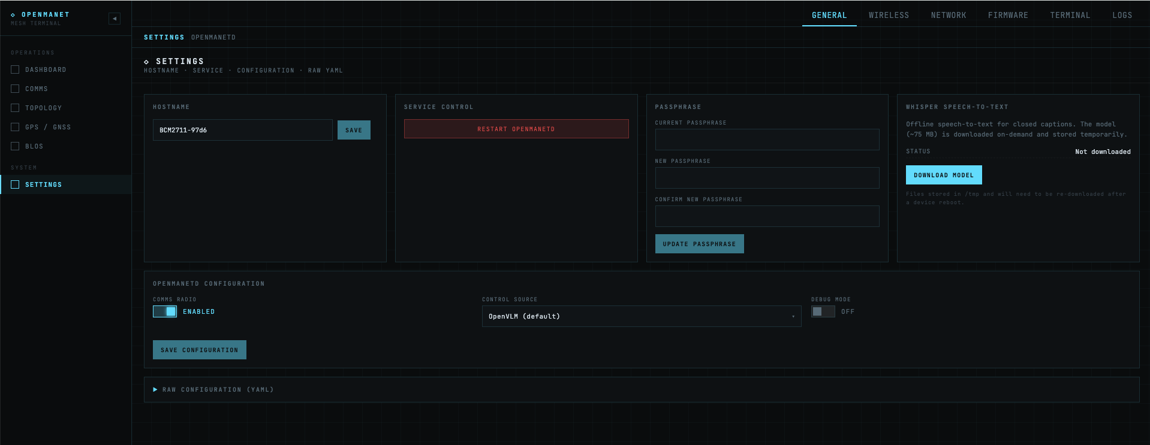Open Comms from the sidebar
The image size is (1150, 445).
pyautogui.click(x=66, y=89)
